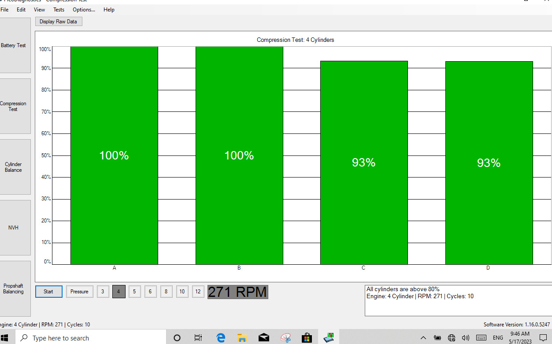Screen dimensions: 552x344
Task: Open the NVH test
Action: click(15, 228)
